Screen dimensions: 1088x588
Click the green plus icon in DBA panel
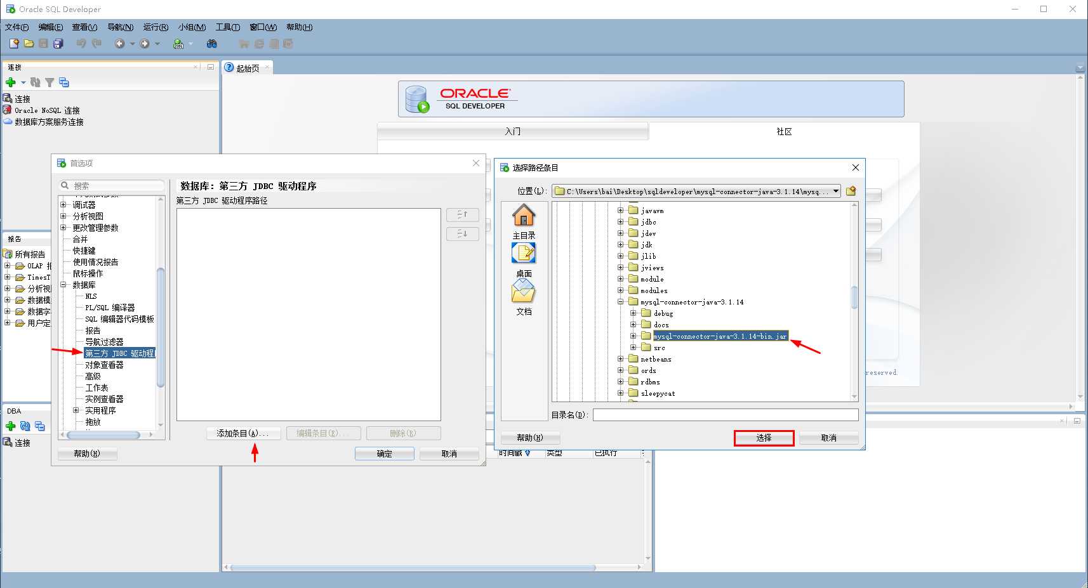pyautogui.click(x=11, y=426)
